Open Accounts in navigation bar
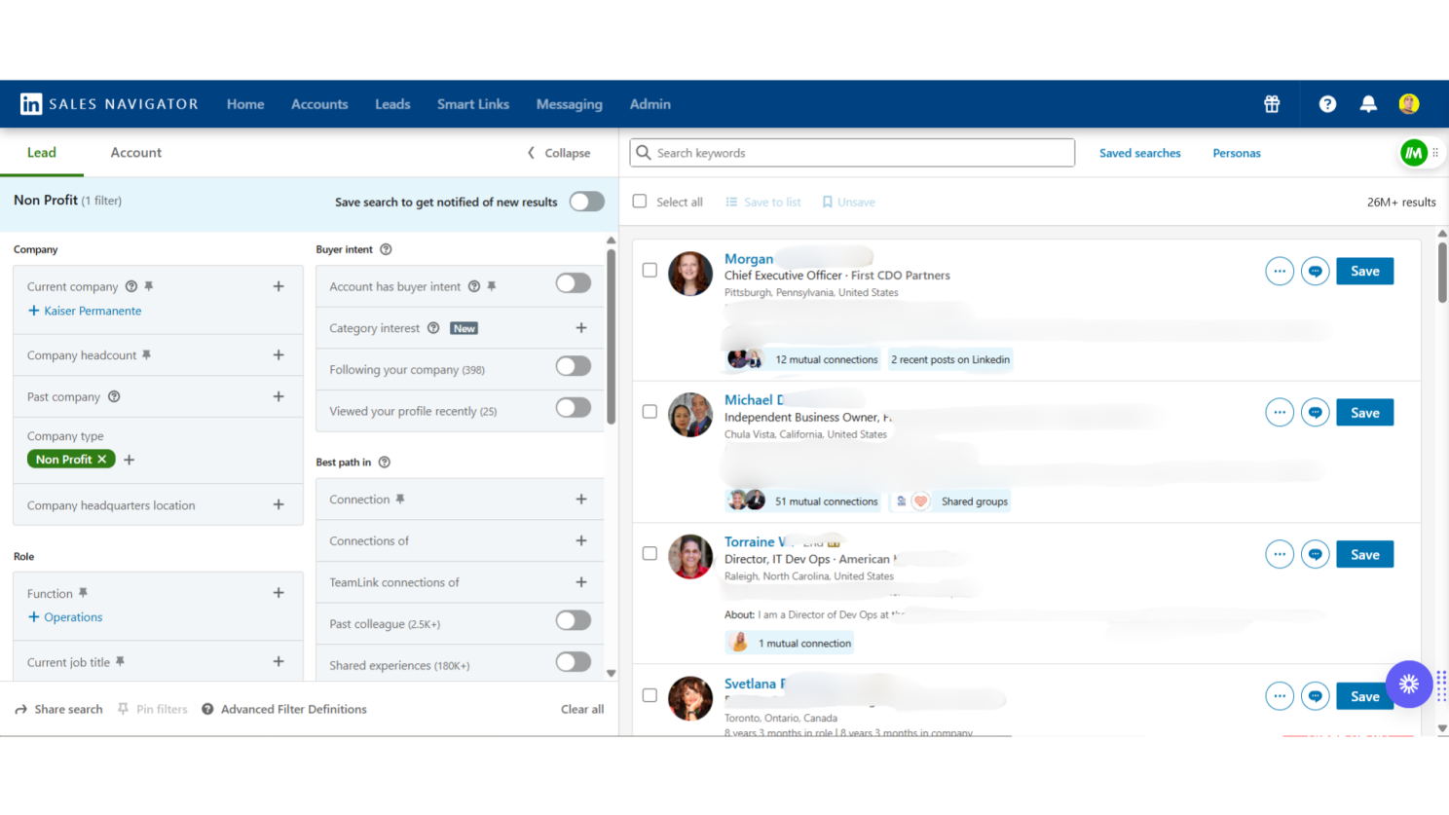 [319, 104]
